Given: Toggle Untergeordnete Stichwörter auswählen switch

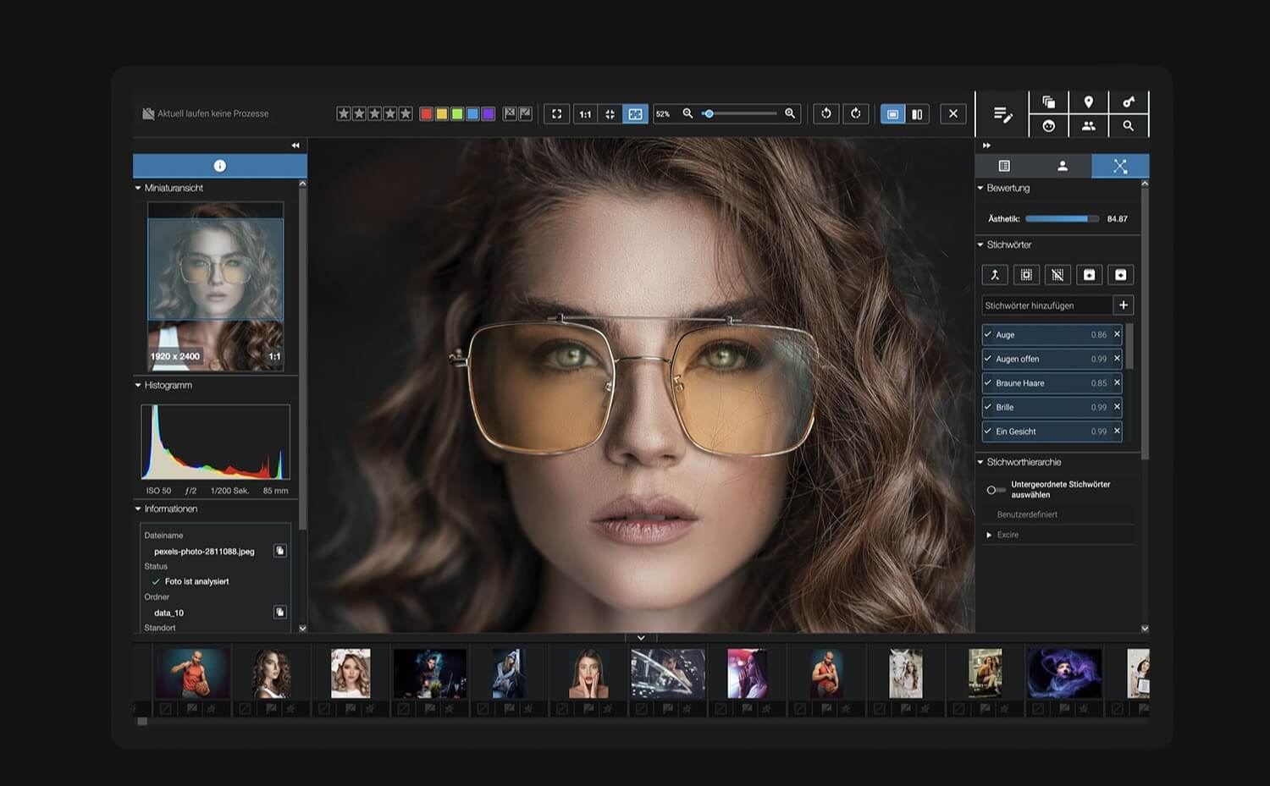Looking at the screenshot, I should coord(996,490).
